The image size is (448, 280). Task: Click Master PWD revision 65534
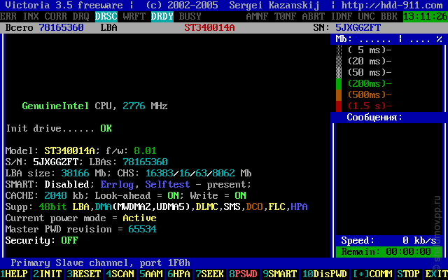pos(142,229)
